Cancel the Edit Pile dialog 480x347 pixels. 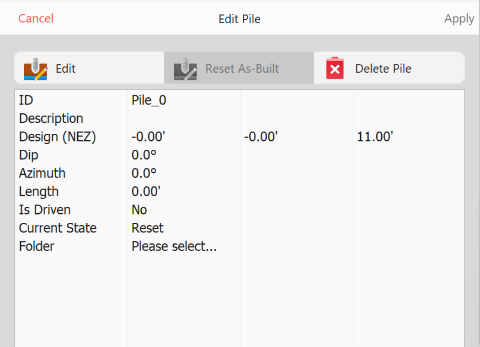click(36, 18)
